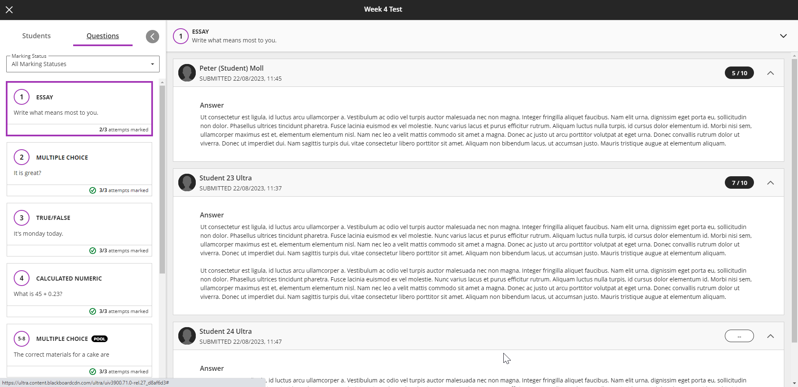This screenshot has height=387, width=798.
Task: Collapse the questions sidebar with the arrow button
Action: tap(153, 37)
